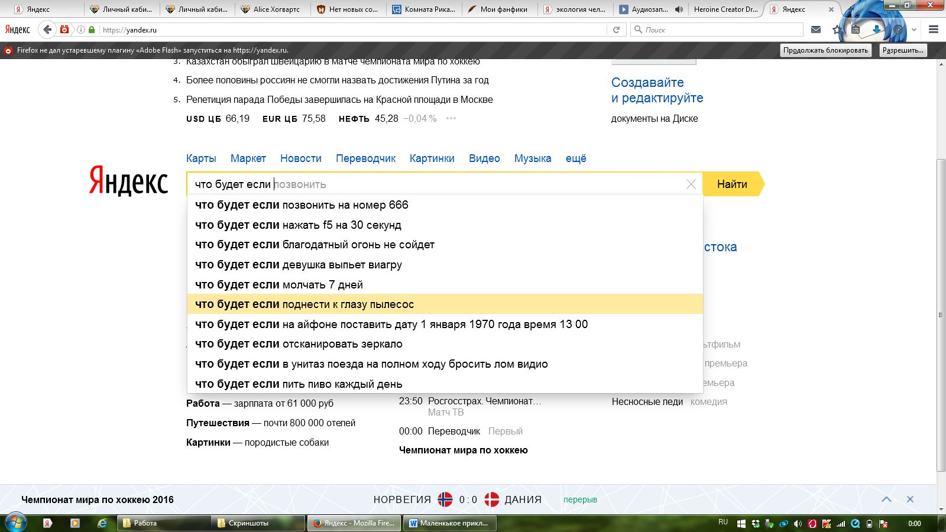
Task: Go back with the browser back arrow
Action: 47,30
